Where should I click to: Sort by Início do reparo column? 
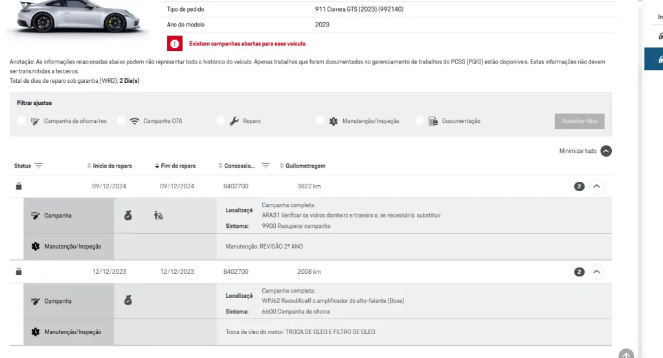(112, 166)
